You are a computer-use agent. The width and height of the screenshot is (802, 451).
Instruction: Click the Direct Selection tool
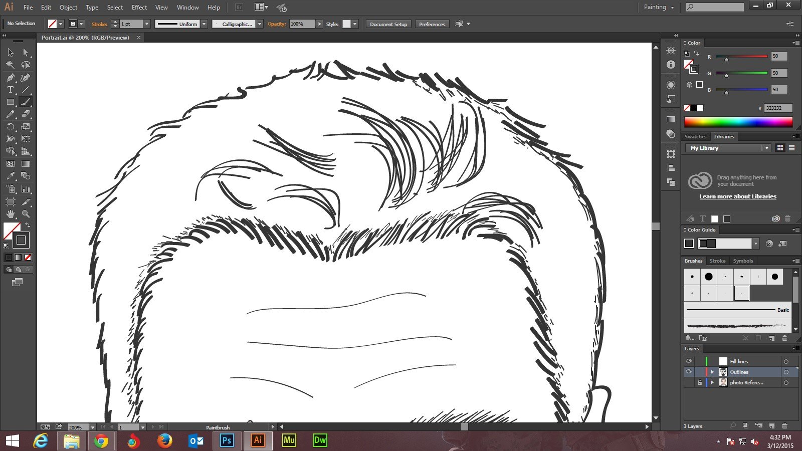coord(26,52)
